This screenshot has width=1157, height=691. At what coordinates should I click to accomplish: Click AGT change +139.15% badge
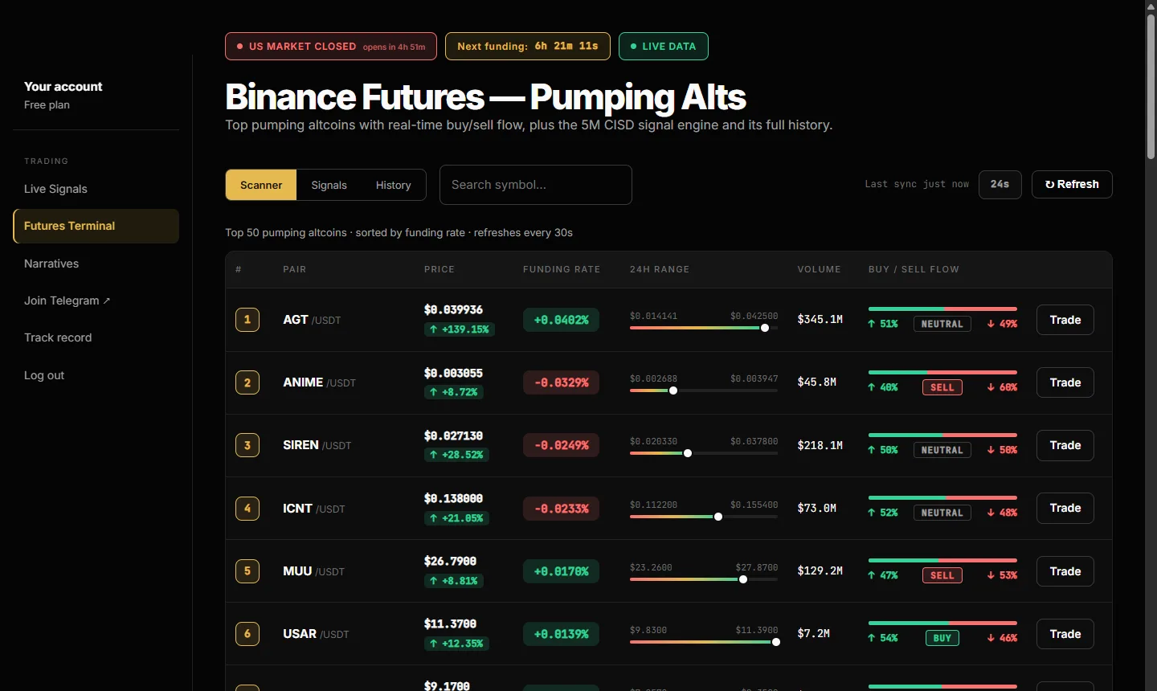pyautogui.click(x=460, y=329)
